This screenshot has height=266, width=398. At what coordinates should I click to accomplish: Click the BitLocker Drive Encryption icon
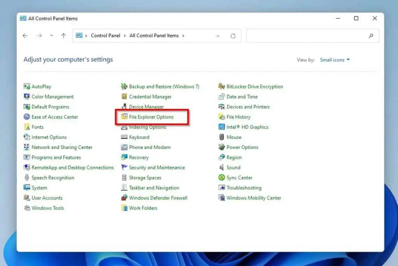tap(222, 86)
